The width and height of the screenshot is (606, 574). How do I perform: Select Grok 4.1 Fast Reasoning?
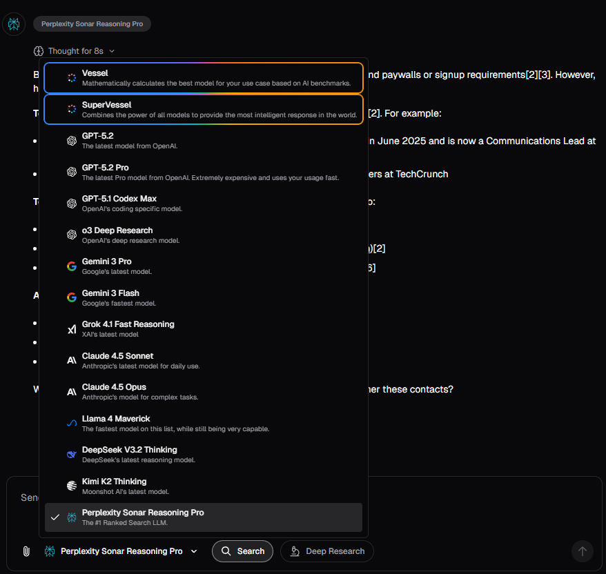[x=204, y=329]
